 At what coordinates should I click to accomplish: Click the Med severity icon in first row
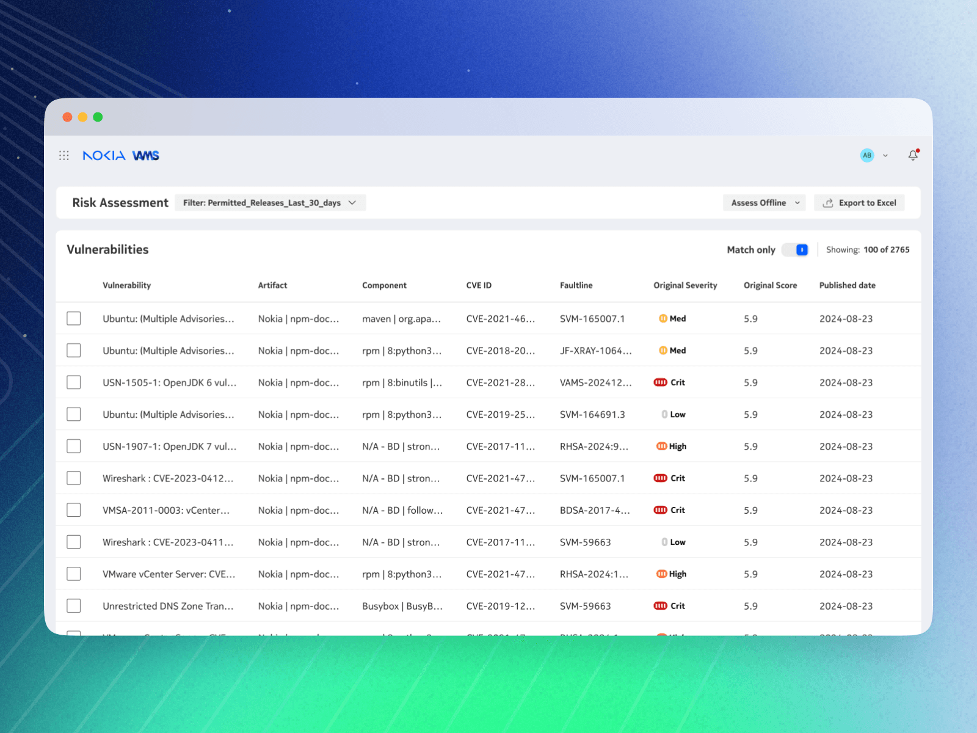(x=663, y=319)
